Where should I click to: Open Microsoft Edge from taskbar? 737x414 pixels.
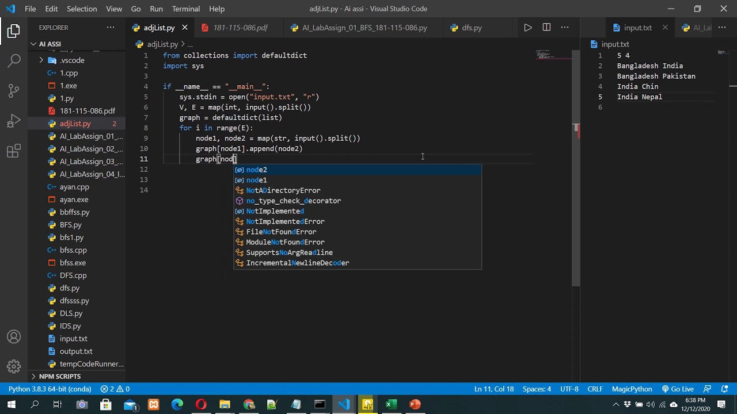177,405
